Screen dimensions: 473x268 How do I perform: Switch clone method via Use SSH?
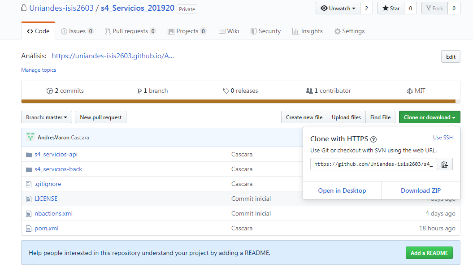click(x=443, y=138)
